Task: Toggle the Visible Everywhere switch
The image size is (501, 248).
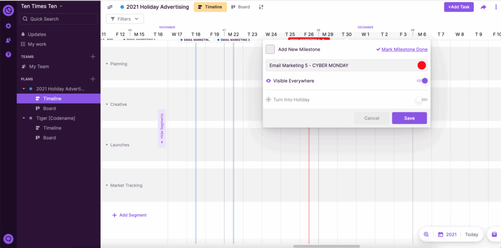Action: [x=422, y=81]
